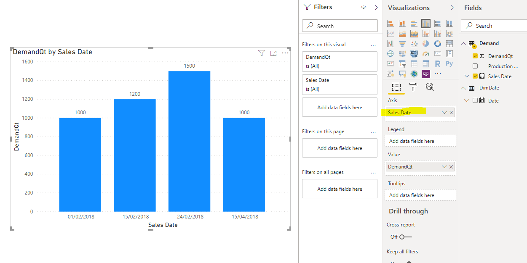Collapse the Visualizations pane with chevron

[x=452, y=8]
